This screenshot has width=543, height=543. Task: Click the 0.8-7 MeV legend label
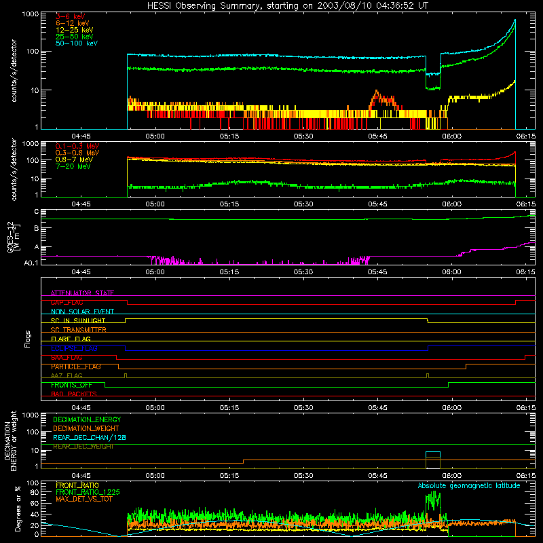pos(74,160)
